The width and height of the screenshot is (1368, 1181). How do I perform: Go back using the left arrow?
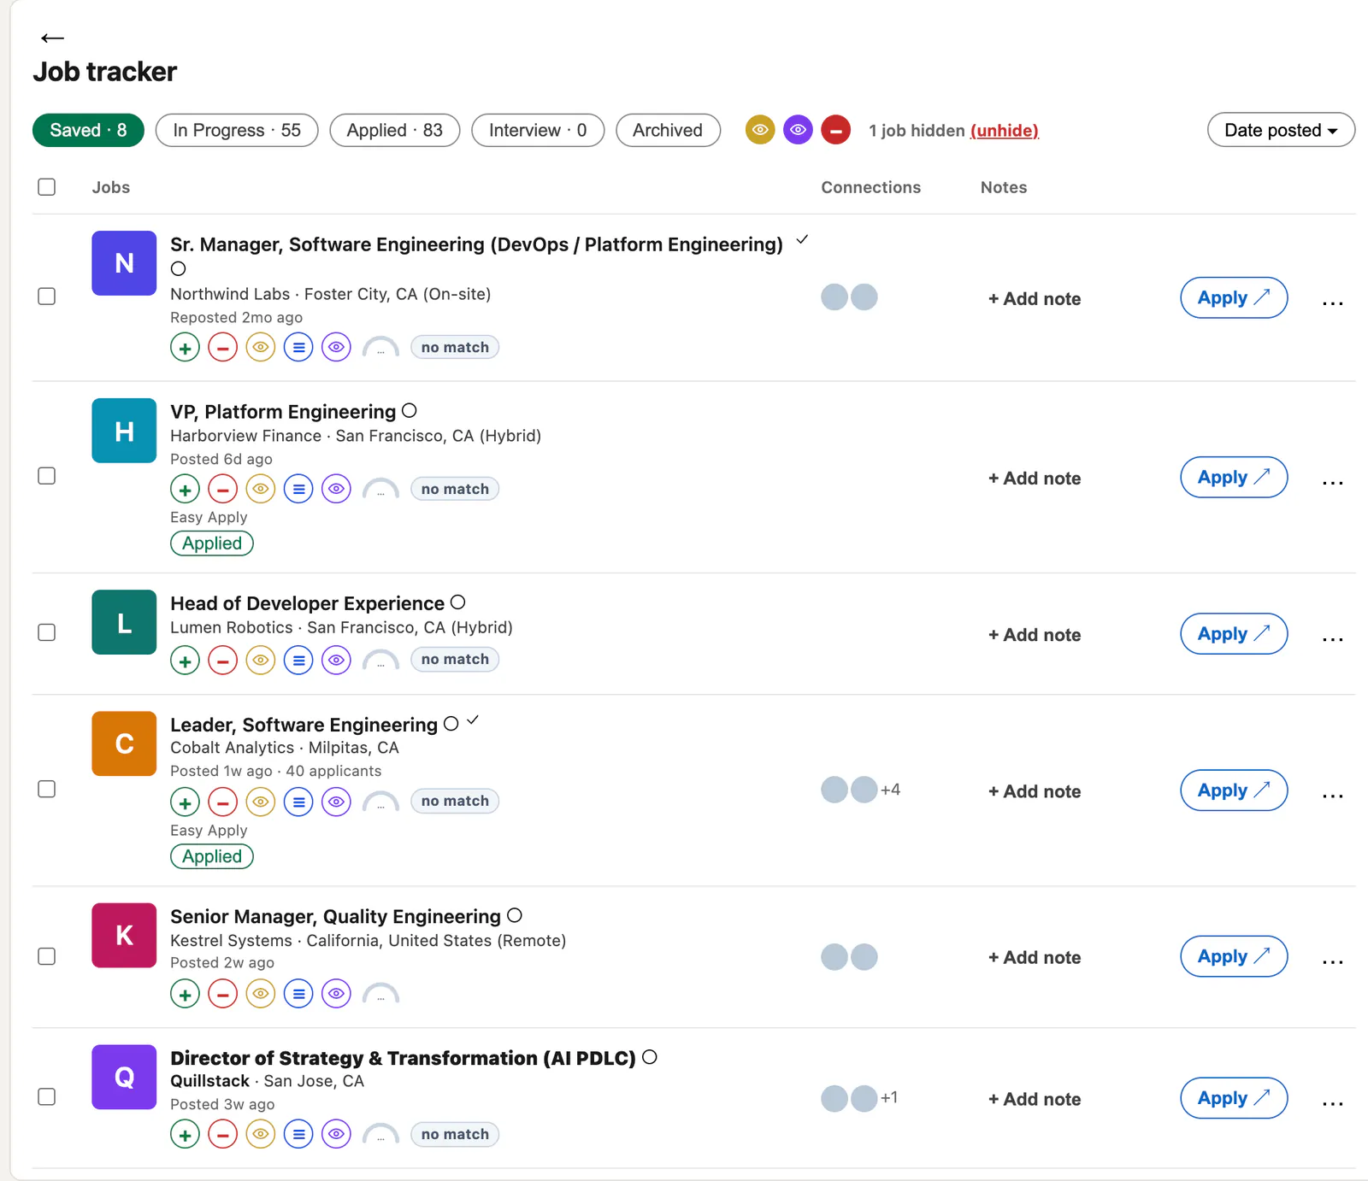point(52,38)
